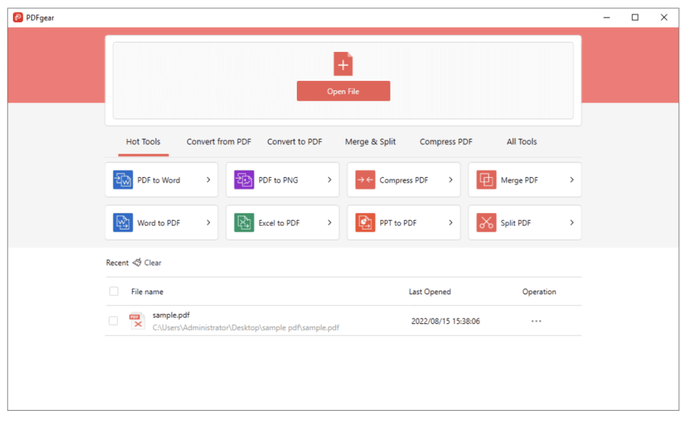Click the Compress PDF arrows icon
The width and height of the screenshot is (691, 427).
tap(365, 180)
